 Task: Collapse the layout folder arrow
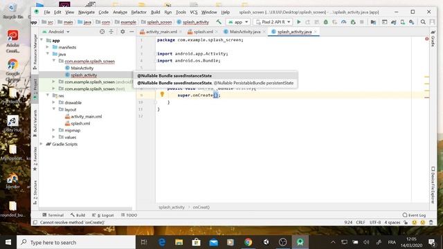[54, 109]
